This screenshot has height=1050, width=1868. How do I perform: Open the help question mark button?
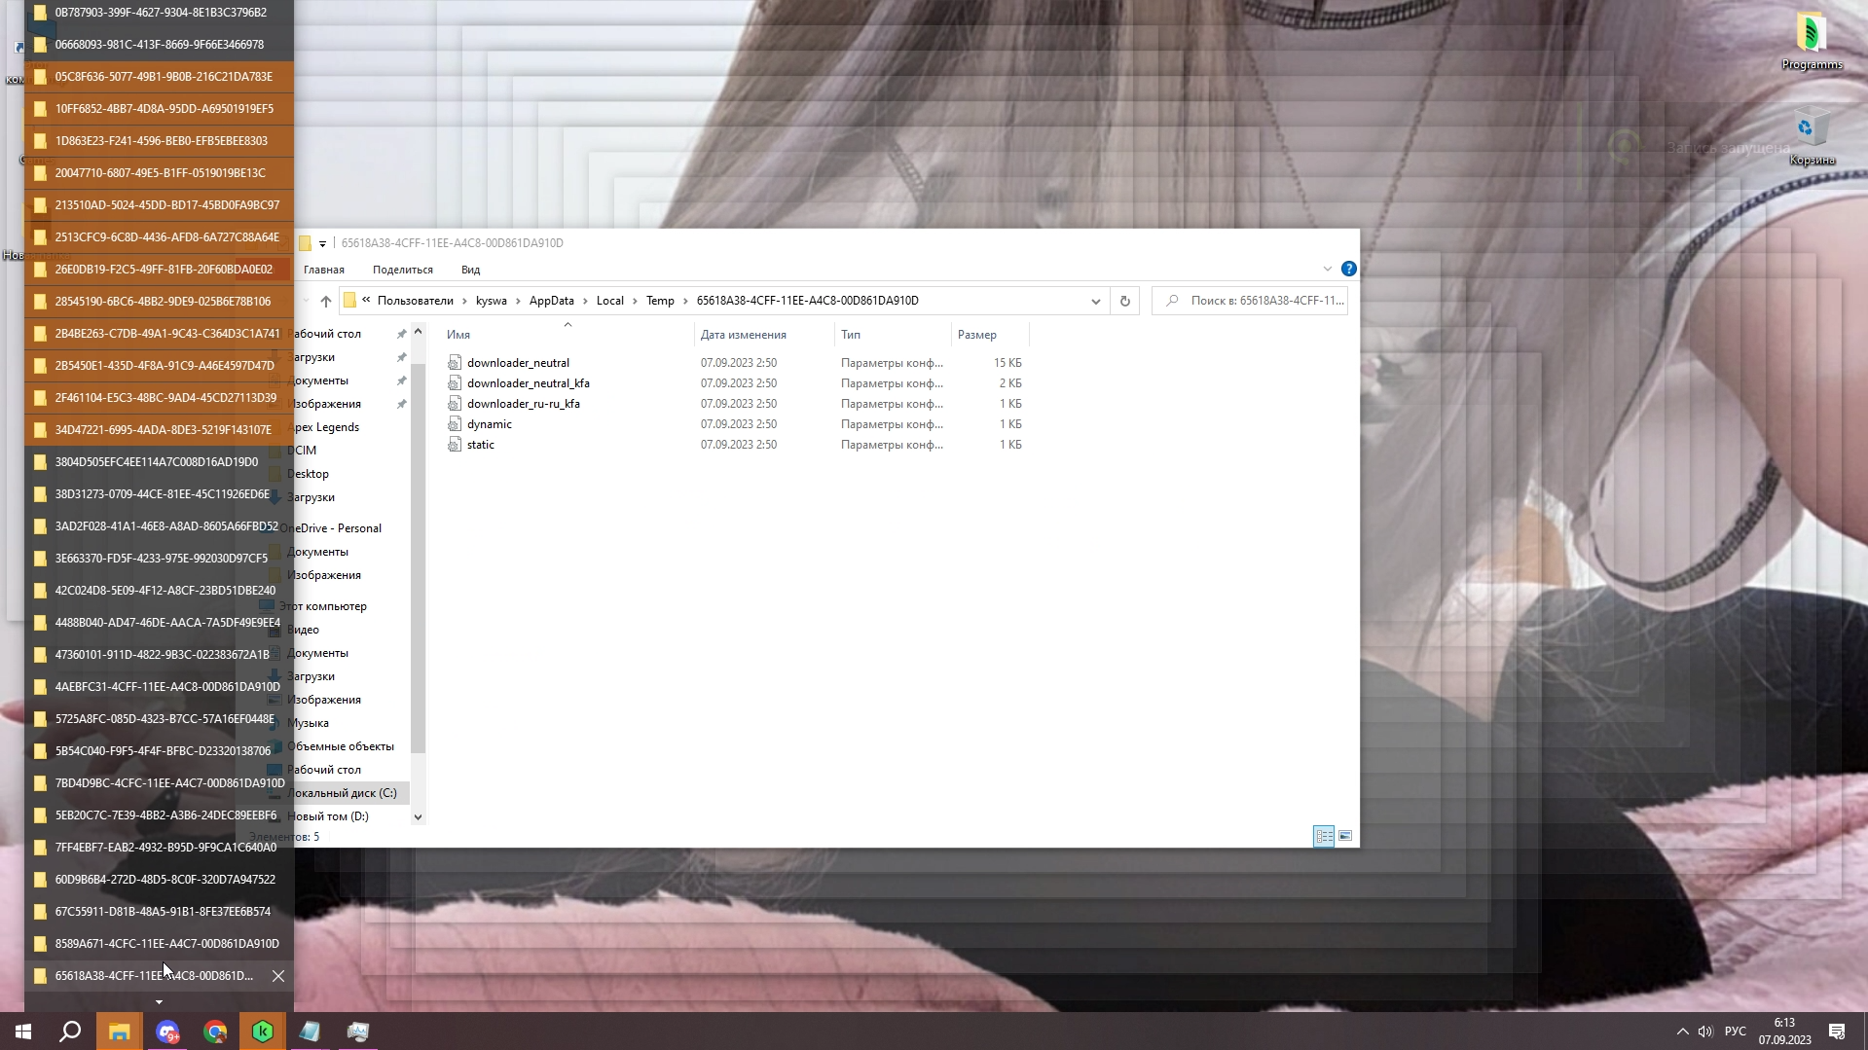[x=1348, y=269]
